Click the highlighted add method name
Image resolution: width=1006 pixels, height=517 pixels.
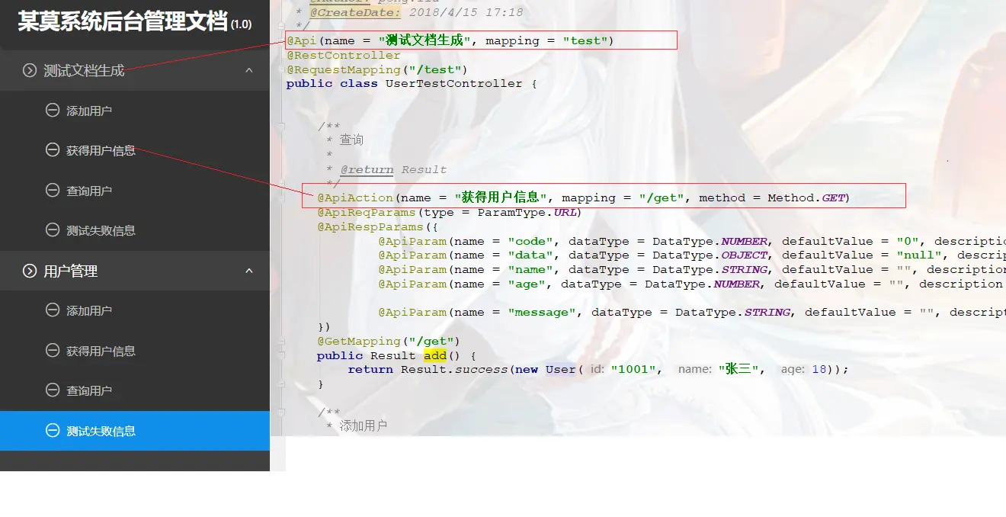pos(435,355)
